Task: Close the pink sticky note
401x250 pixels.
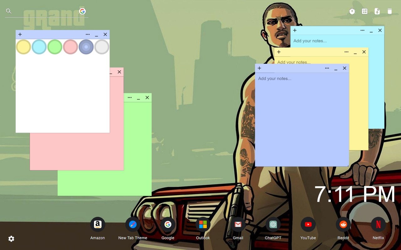Action: (119, 72)
